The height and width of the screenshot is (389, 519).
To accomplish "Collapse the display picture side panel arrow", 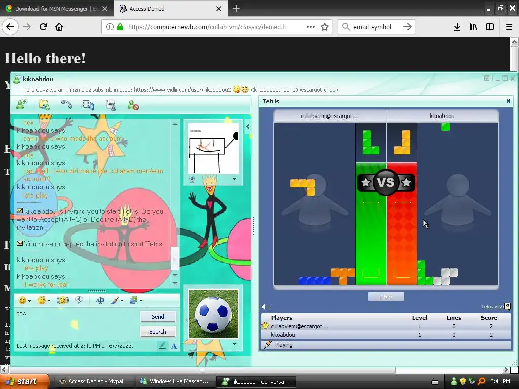I will click(x=248, y=126).
